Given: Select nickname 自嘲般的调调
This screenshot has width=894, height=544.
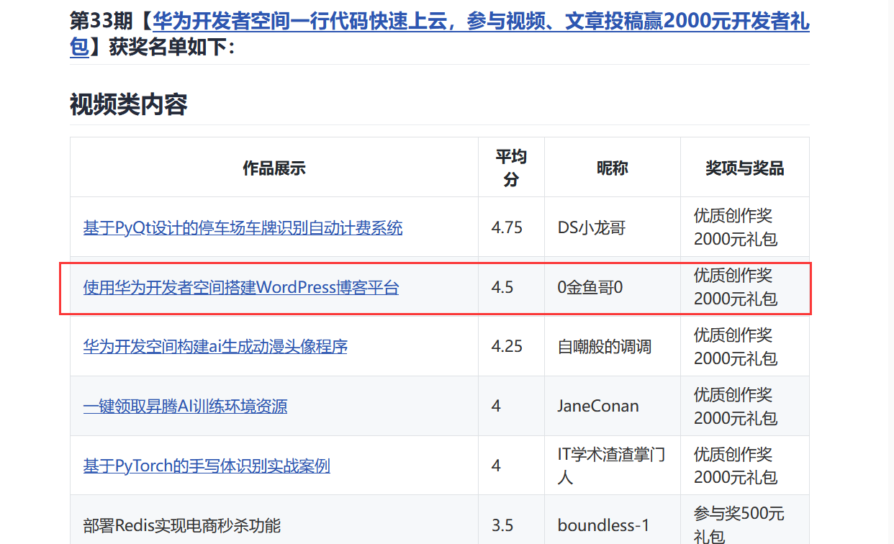Looking at the screenshot, I should point(605,347).
